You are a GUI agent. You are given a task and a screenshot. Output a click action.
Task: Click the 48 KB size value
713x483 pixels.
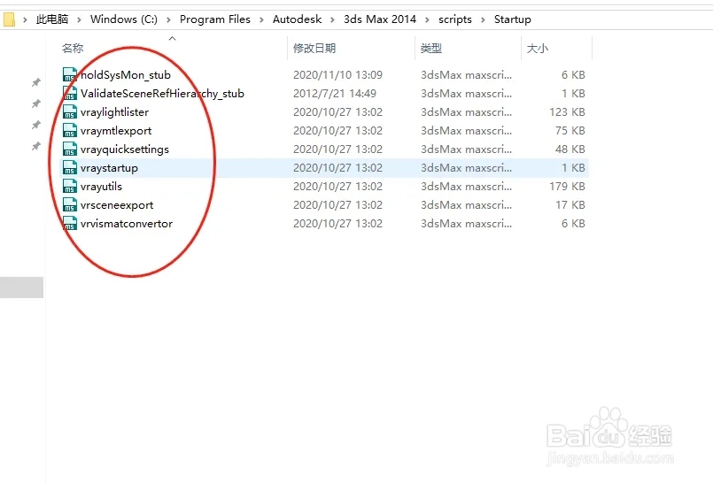tap(570, 149)
